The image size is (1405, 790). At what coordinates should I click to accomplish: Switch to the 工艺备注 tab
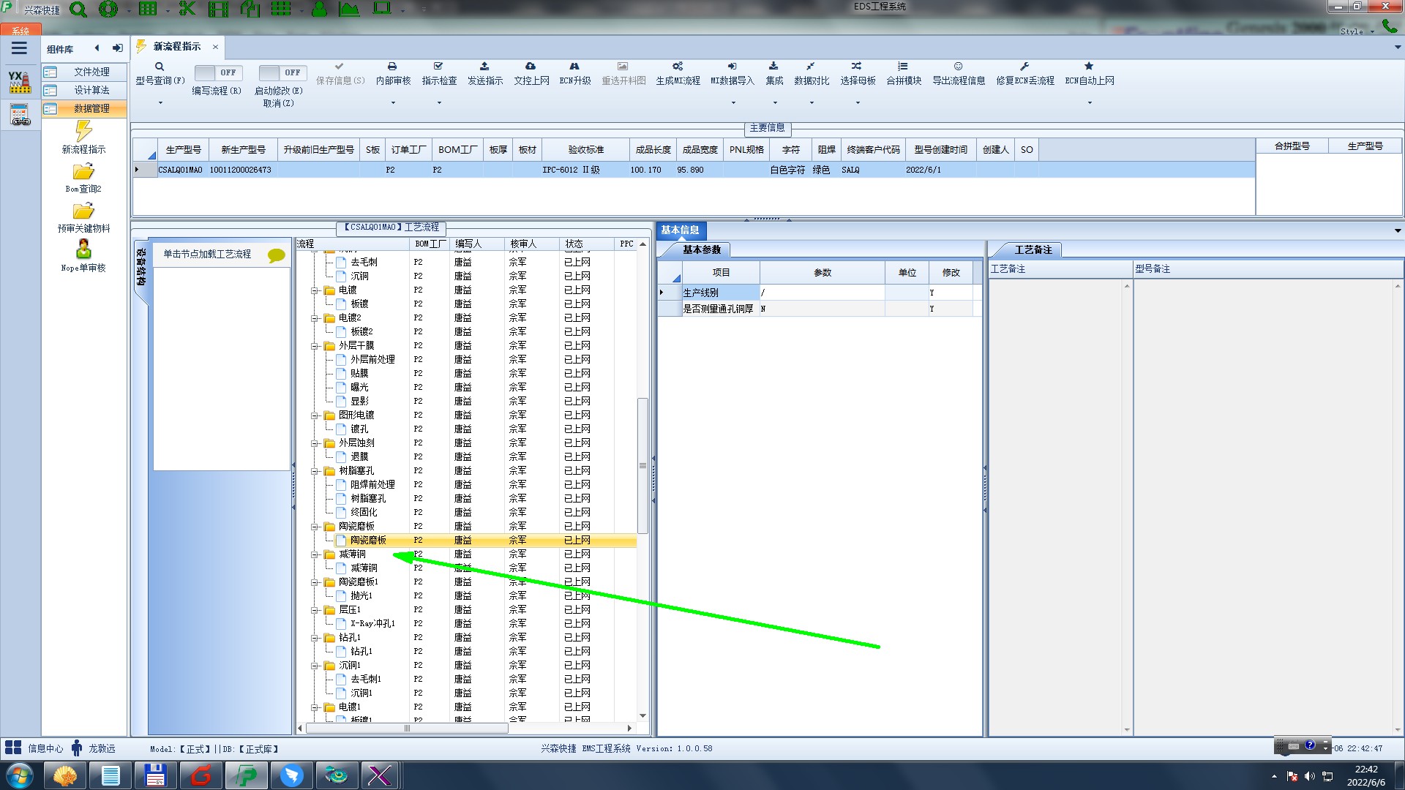pyautogui.click(x=1033, y=250)
